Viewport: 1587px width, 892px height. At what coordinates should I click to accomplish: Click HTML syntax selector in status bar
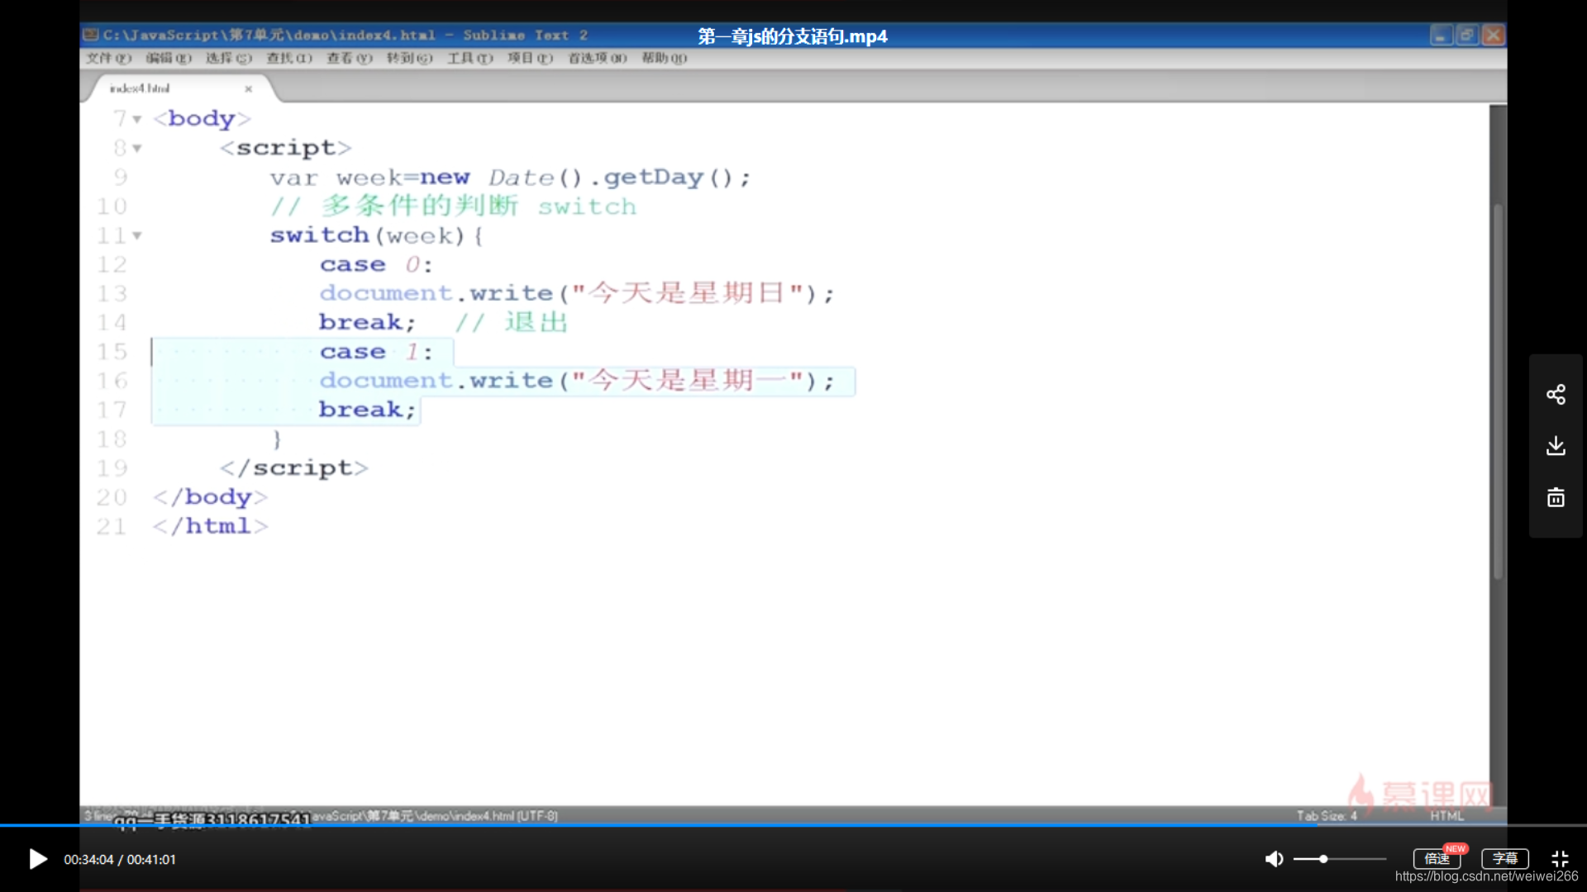click(1447, 815)
